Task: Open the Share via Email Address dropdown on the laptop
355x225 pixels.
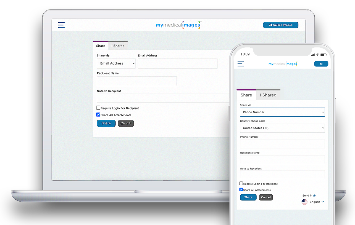Action: [x=116, y=63]
